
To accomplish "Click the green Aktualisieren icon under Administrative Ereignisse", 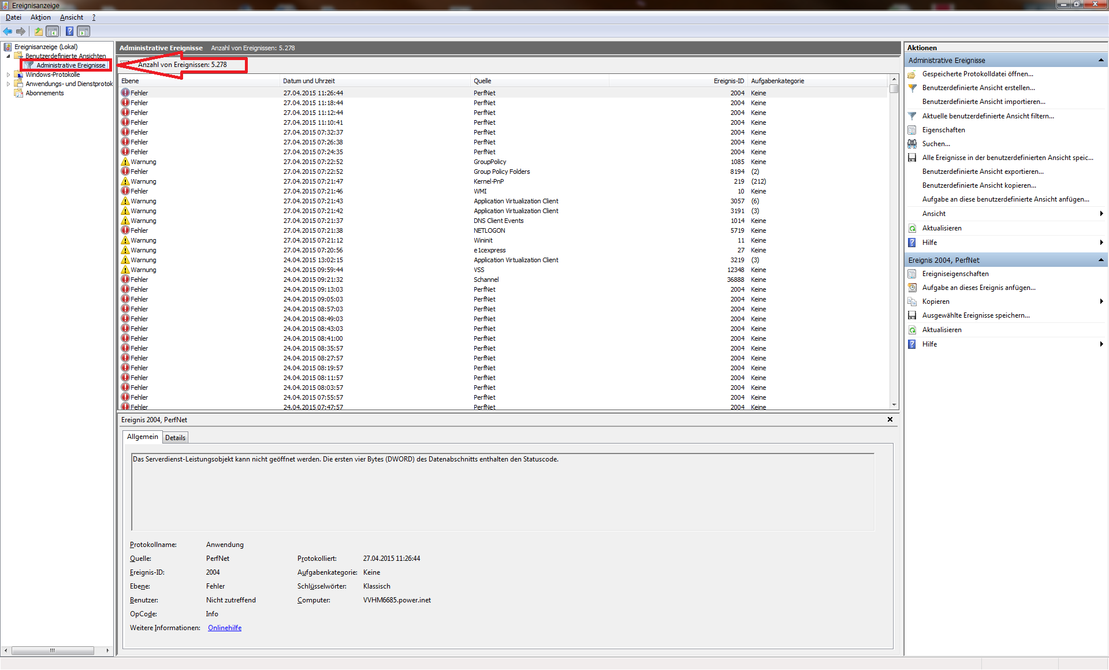I will coord(912,228).
